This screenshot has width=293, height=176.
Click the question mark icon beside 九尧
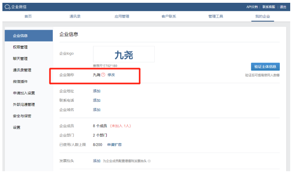[103, 75]
